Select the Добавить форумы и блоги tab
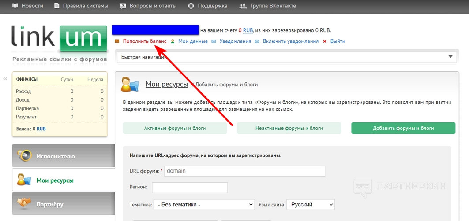 tap(403, 129)
